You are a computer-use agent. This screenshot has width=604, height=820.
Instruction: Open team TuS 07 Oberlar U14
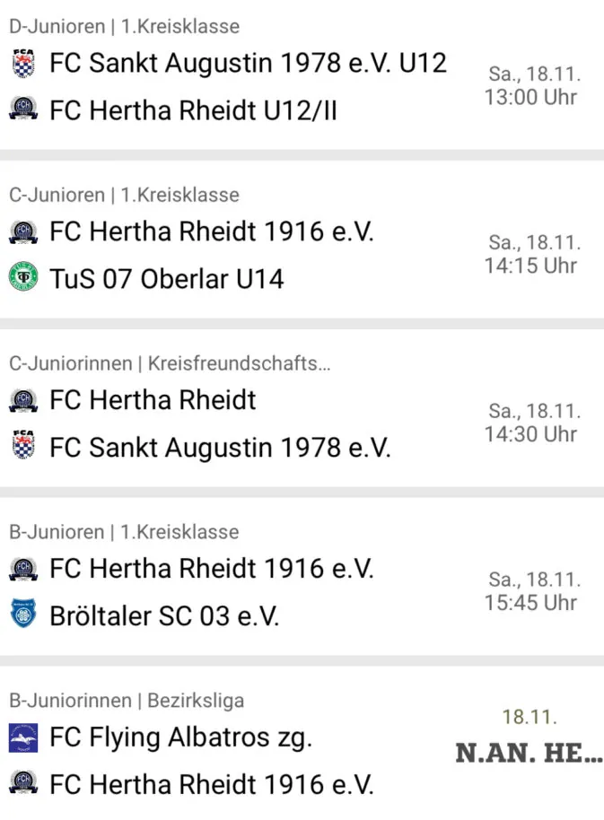[166, 279]
